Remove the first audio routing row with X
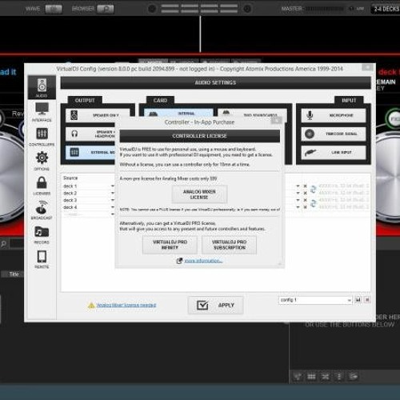400x400 pixels. tap(305, 186)
